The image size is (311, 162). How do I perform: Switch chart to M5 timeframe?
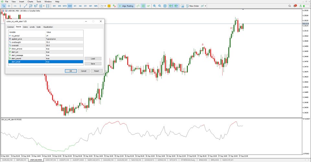click(60, 6)
